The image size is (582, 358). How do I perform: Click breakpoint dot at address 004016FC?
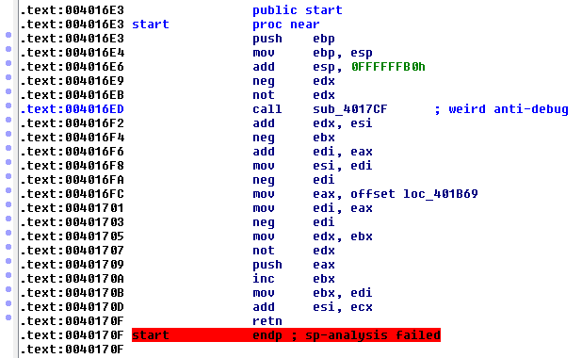click(8, 190)
